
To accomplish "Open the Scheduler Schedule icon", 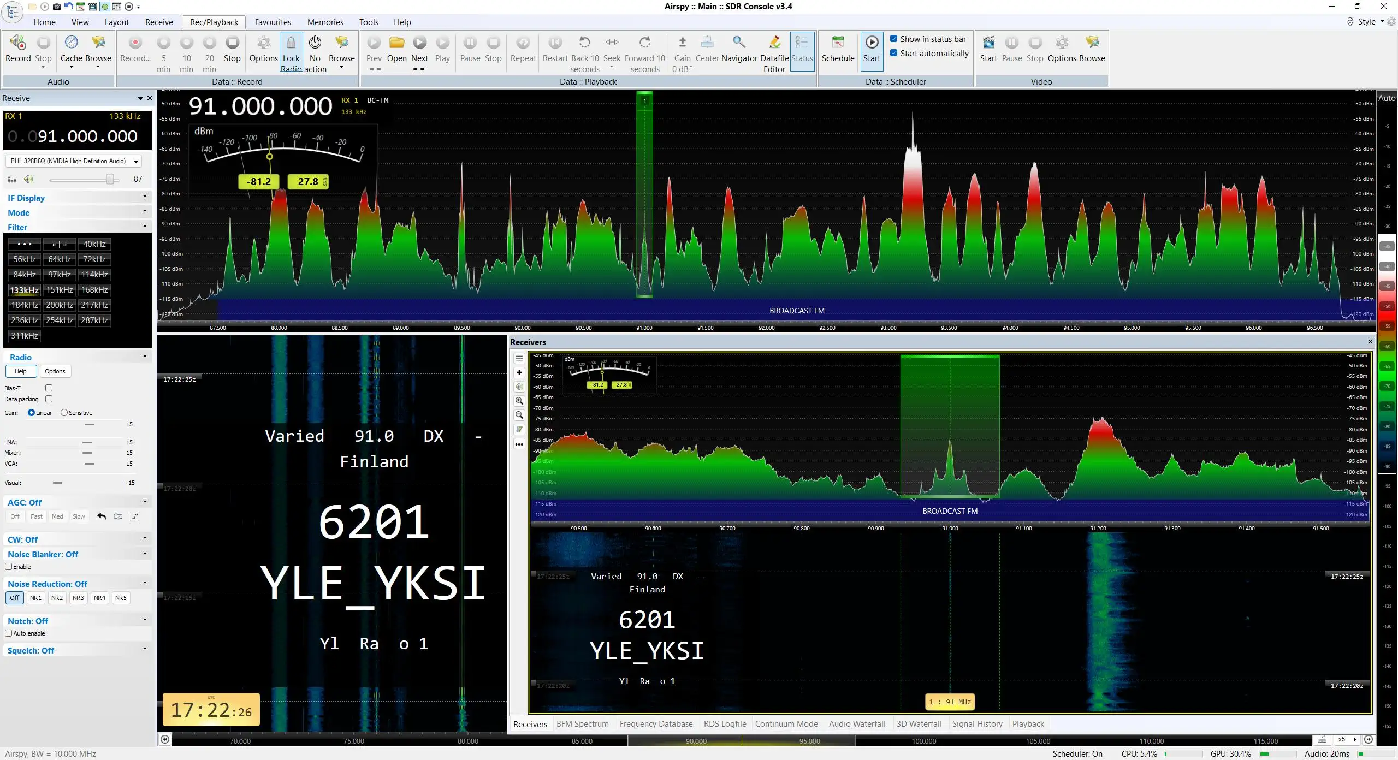I will 838,43.
